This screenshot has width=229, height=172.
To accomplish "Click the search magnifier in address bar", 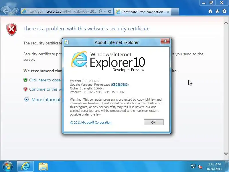I will tap(100, 11).
